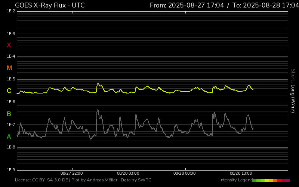The width and height of the screenshot is (299, 187).
Task: Click the Intensity Legend text label
Action: (235, 180)
